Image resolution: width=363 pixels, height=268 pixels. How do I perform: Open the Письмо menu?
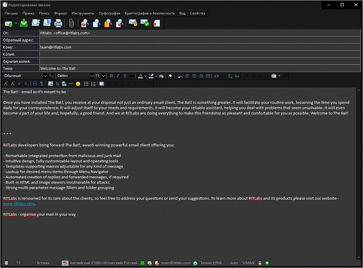pos(11,13)
